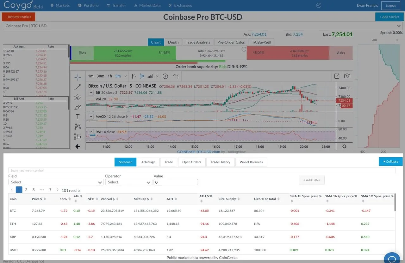Take a chart snapshot with camera icon

347,76
